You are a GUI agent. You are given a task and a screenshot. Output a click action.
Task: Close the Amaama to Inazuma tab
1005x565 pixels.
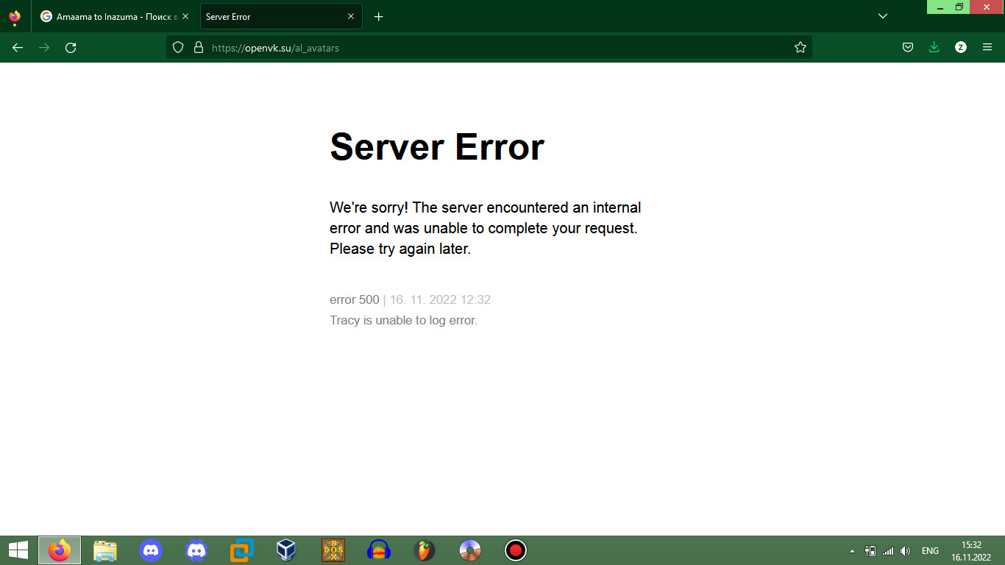point(185,16)
